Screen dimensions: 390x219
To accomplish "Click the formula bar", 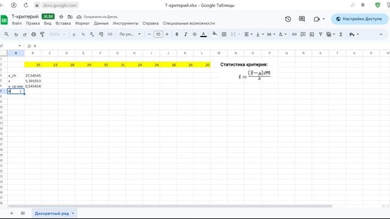I will (x=209, y=46).
